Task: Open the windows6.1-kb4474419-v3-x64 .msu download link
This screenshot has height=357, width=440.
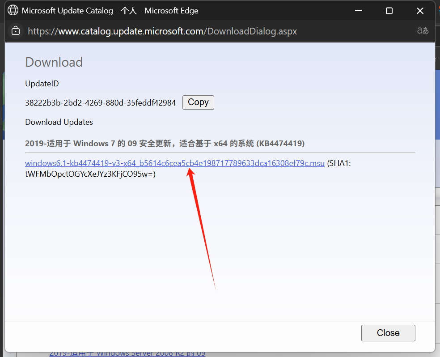Action: coord(174,163)
